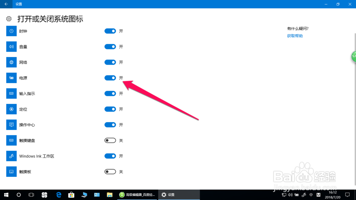
Task: Click the message icon for 操作中心
Action: 11,125
